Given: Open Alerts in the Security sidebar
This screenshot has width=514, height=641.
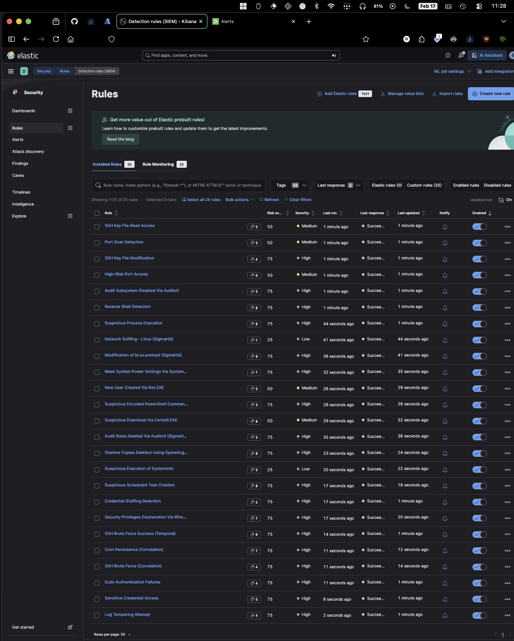Looking at the screenshot, I should click(18, 140).
